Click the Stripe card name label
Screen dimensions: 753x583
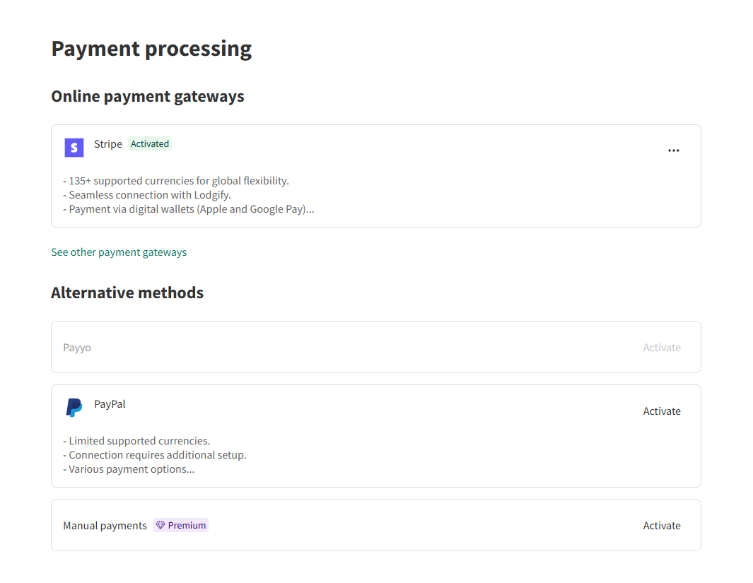click(107, 143)
